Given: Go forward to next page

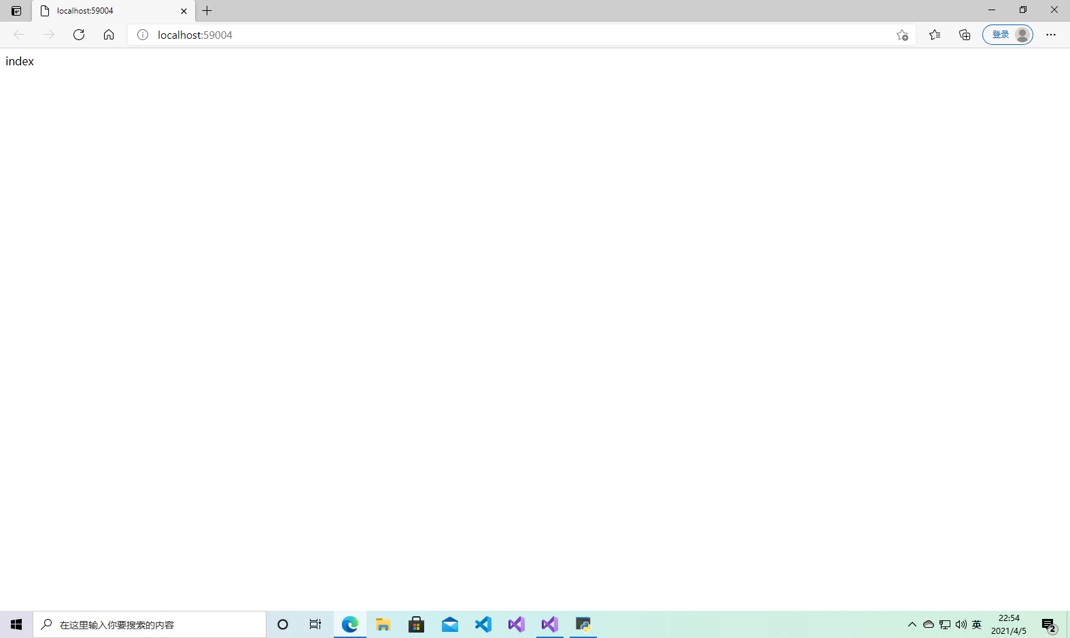Looking at the screenshot, I should click(49, 35).
